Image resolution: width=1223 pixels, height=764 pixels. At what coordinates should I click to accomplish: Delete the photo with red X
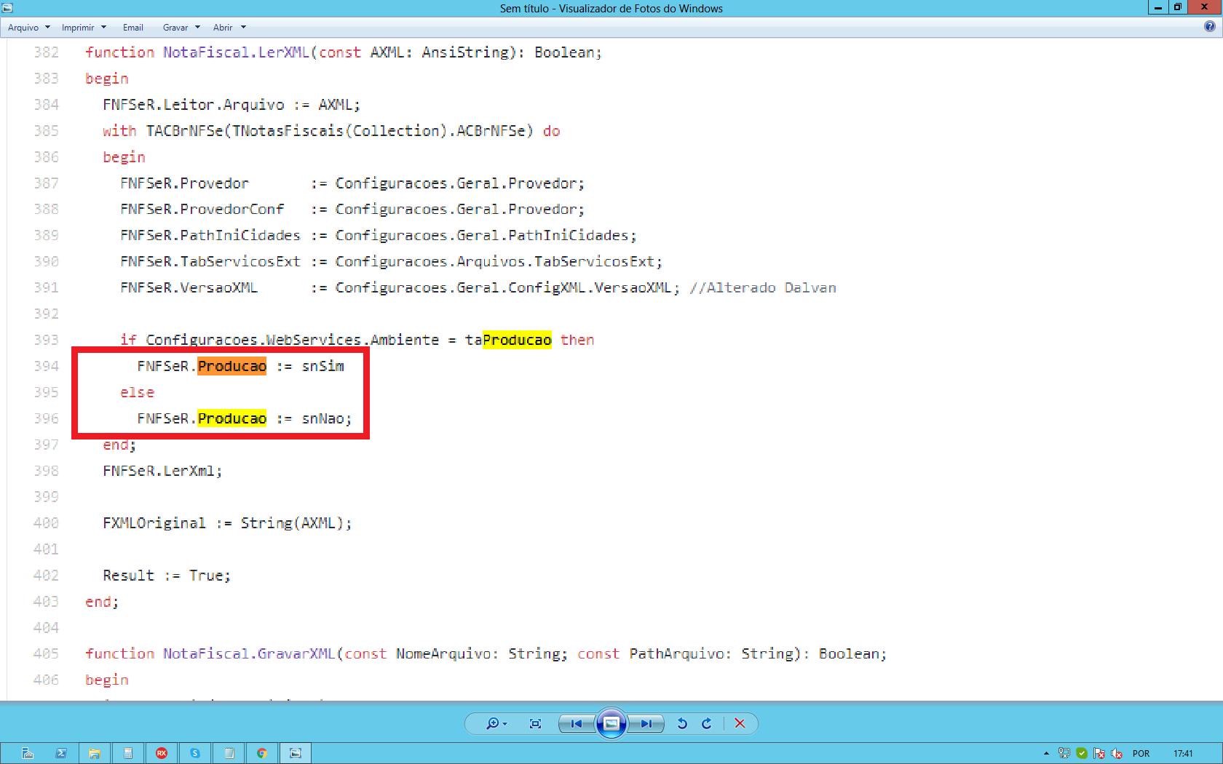click(x=740, y=723)
